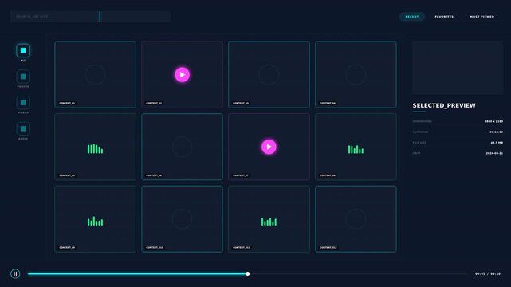Click the file size value 42.5 MB
Image resolution: width=511 pixels, height=287 pixels.
497,143
